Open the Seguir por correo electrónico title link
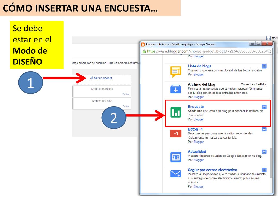 click(212, 170)
